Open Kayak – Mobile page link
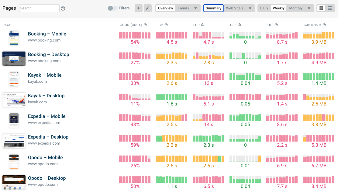Image resolution: width=338 pixels, height=194 pixels. (45, 75)
